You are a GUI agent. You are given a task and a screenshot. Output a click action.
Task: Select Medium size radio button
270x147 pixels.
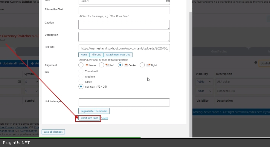81,76
